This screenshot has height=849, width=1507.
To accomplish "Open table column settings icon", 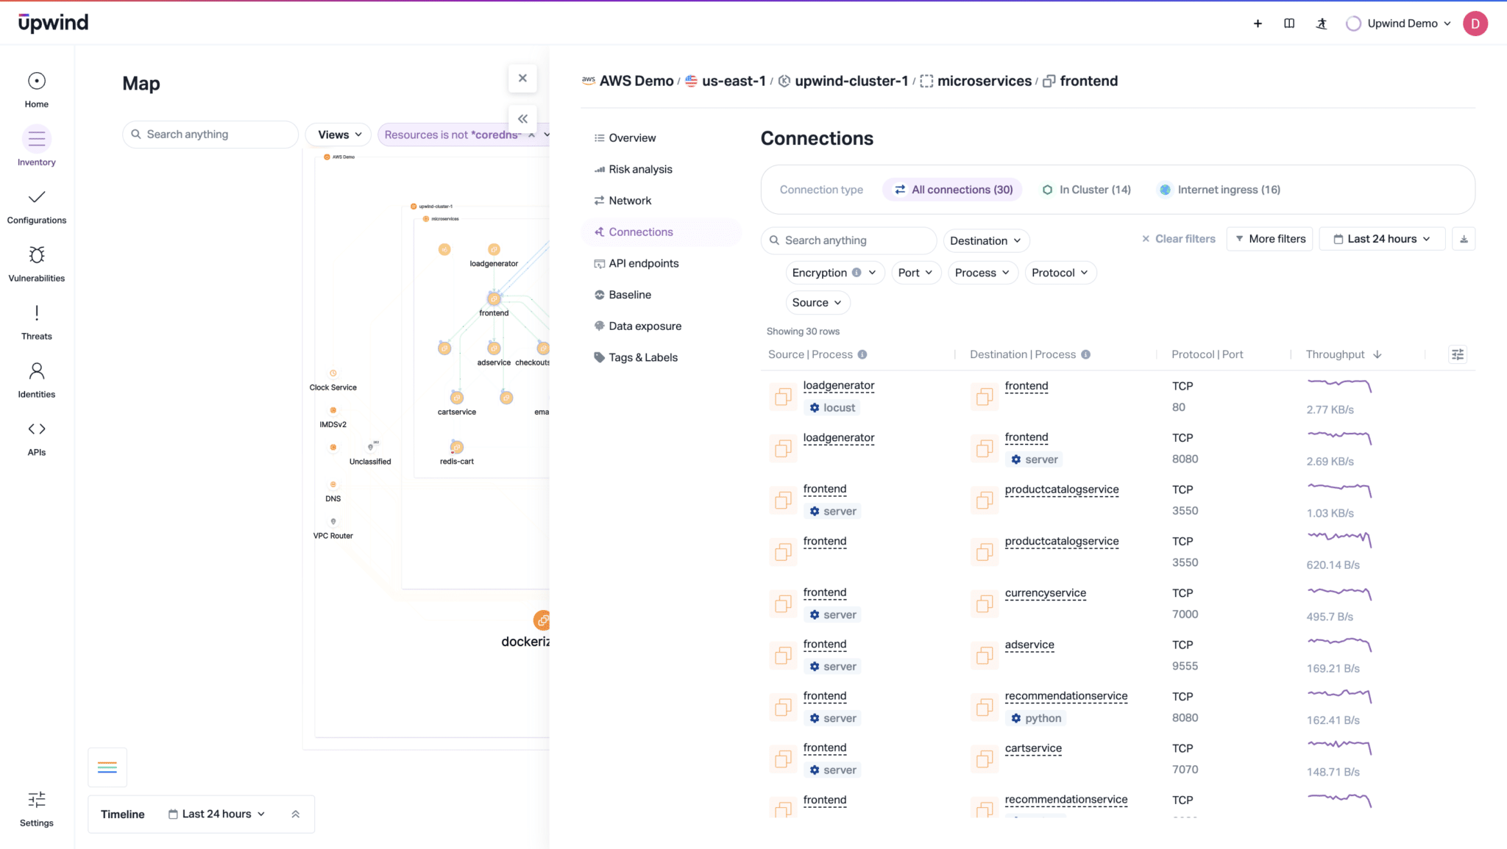I will [x=1457, y=355].
